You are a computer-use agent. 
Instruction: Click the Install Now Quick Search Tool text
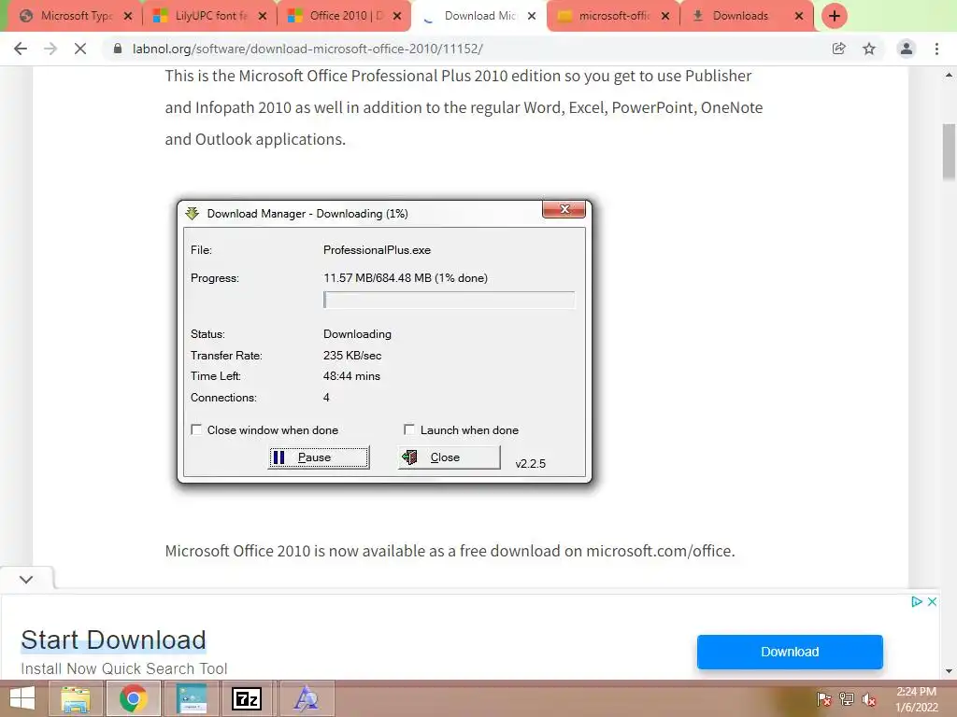(124, 668)
